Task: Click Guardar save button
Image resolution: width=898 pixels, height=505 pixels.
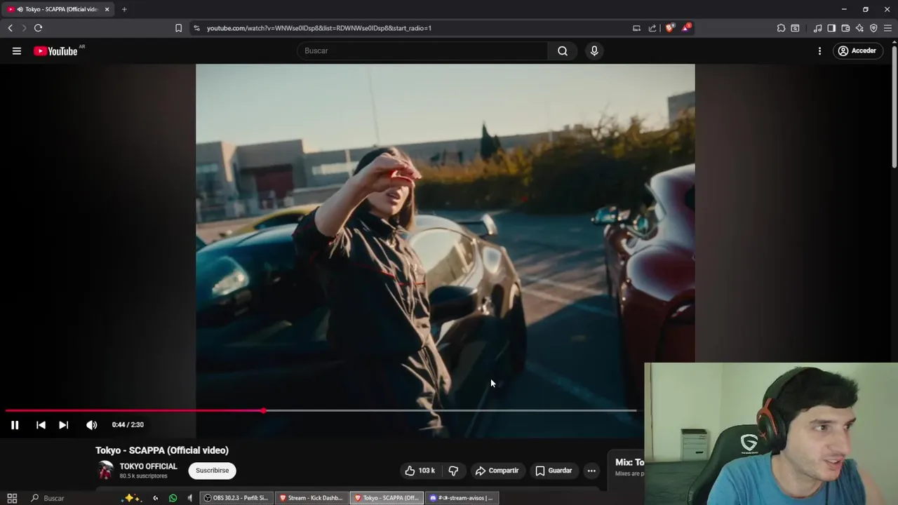Action: click(554, 471)
